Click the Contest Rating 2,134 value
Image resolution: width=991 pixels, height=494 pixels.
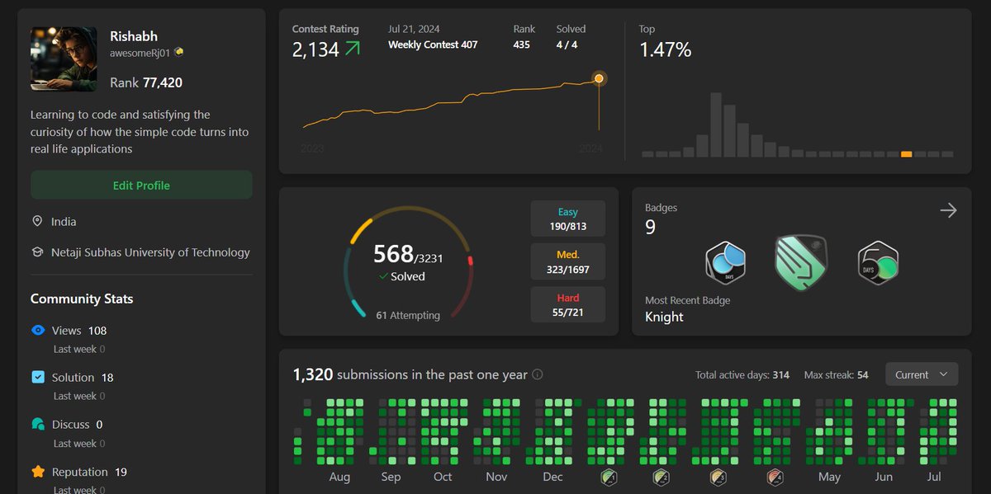[x=315, y=49]
